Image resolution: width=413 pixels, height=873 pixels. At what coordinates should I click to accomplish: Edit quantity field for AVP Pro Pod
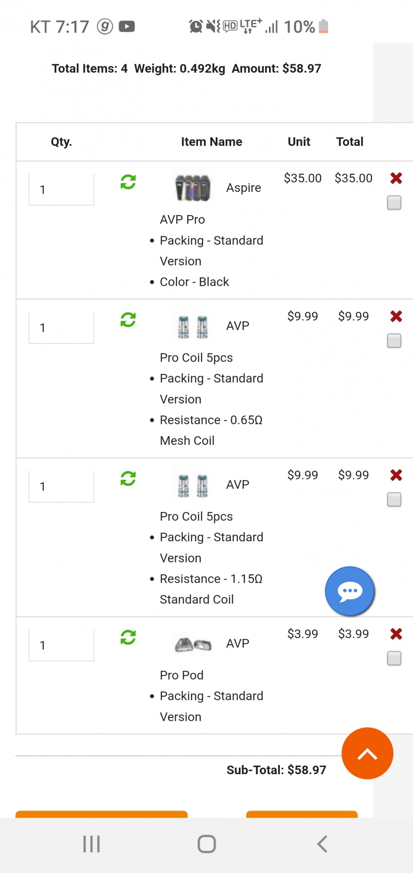point(61,645)
